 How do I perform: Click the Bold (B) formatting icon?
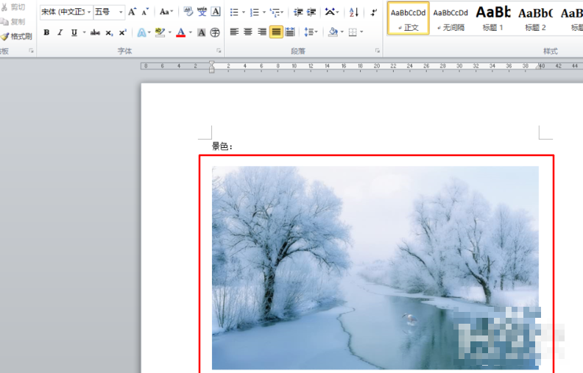pyautogui.click(x=46, y=32)
